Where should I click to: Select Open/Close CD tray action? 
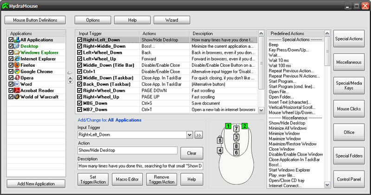pos(287,180)
